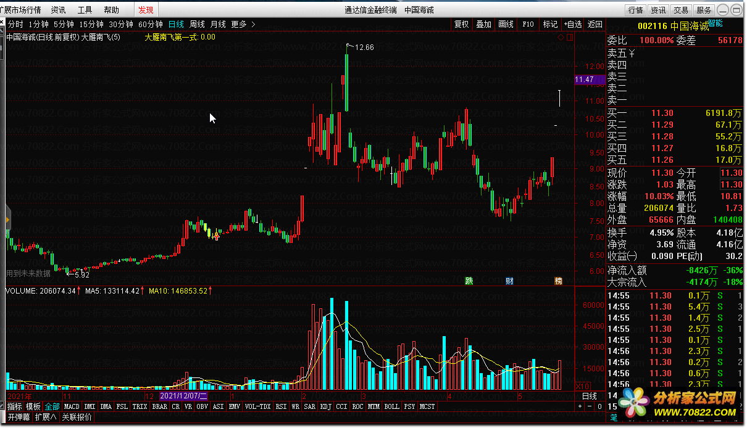Click the green 跌 marker on the chart
Image resolution: width=747 pixels, height=428 pixels.
click(x=469, y=281)
